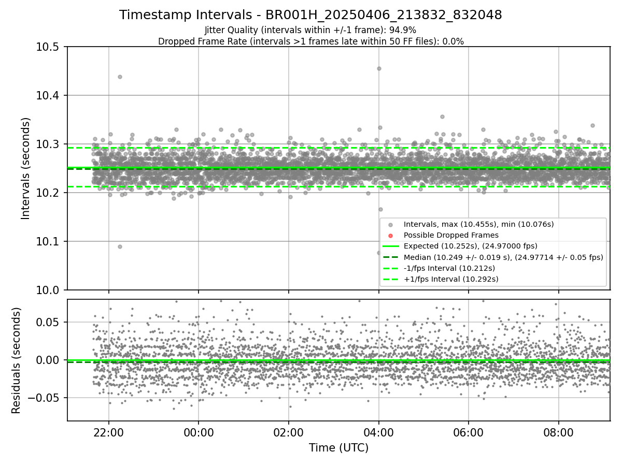Click the 'Time (UTC)' x-axis label
Screen dimensions: 622x466
pos(338,448)
